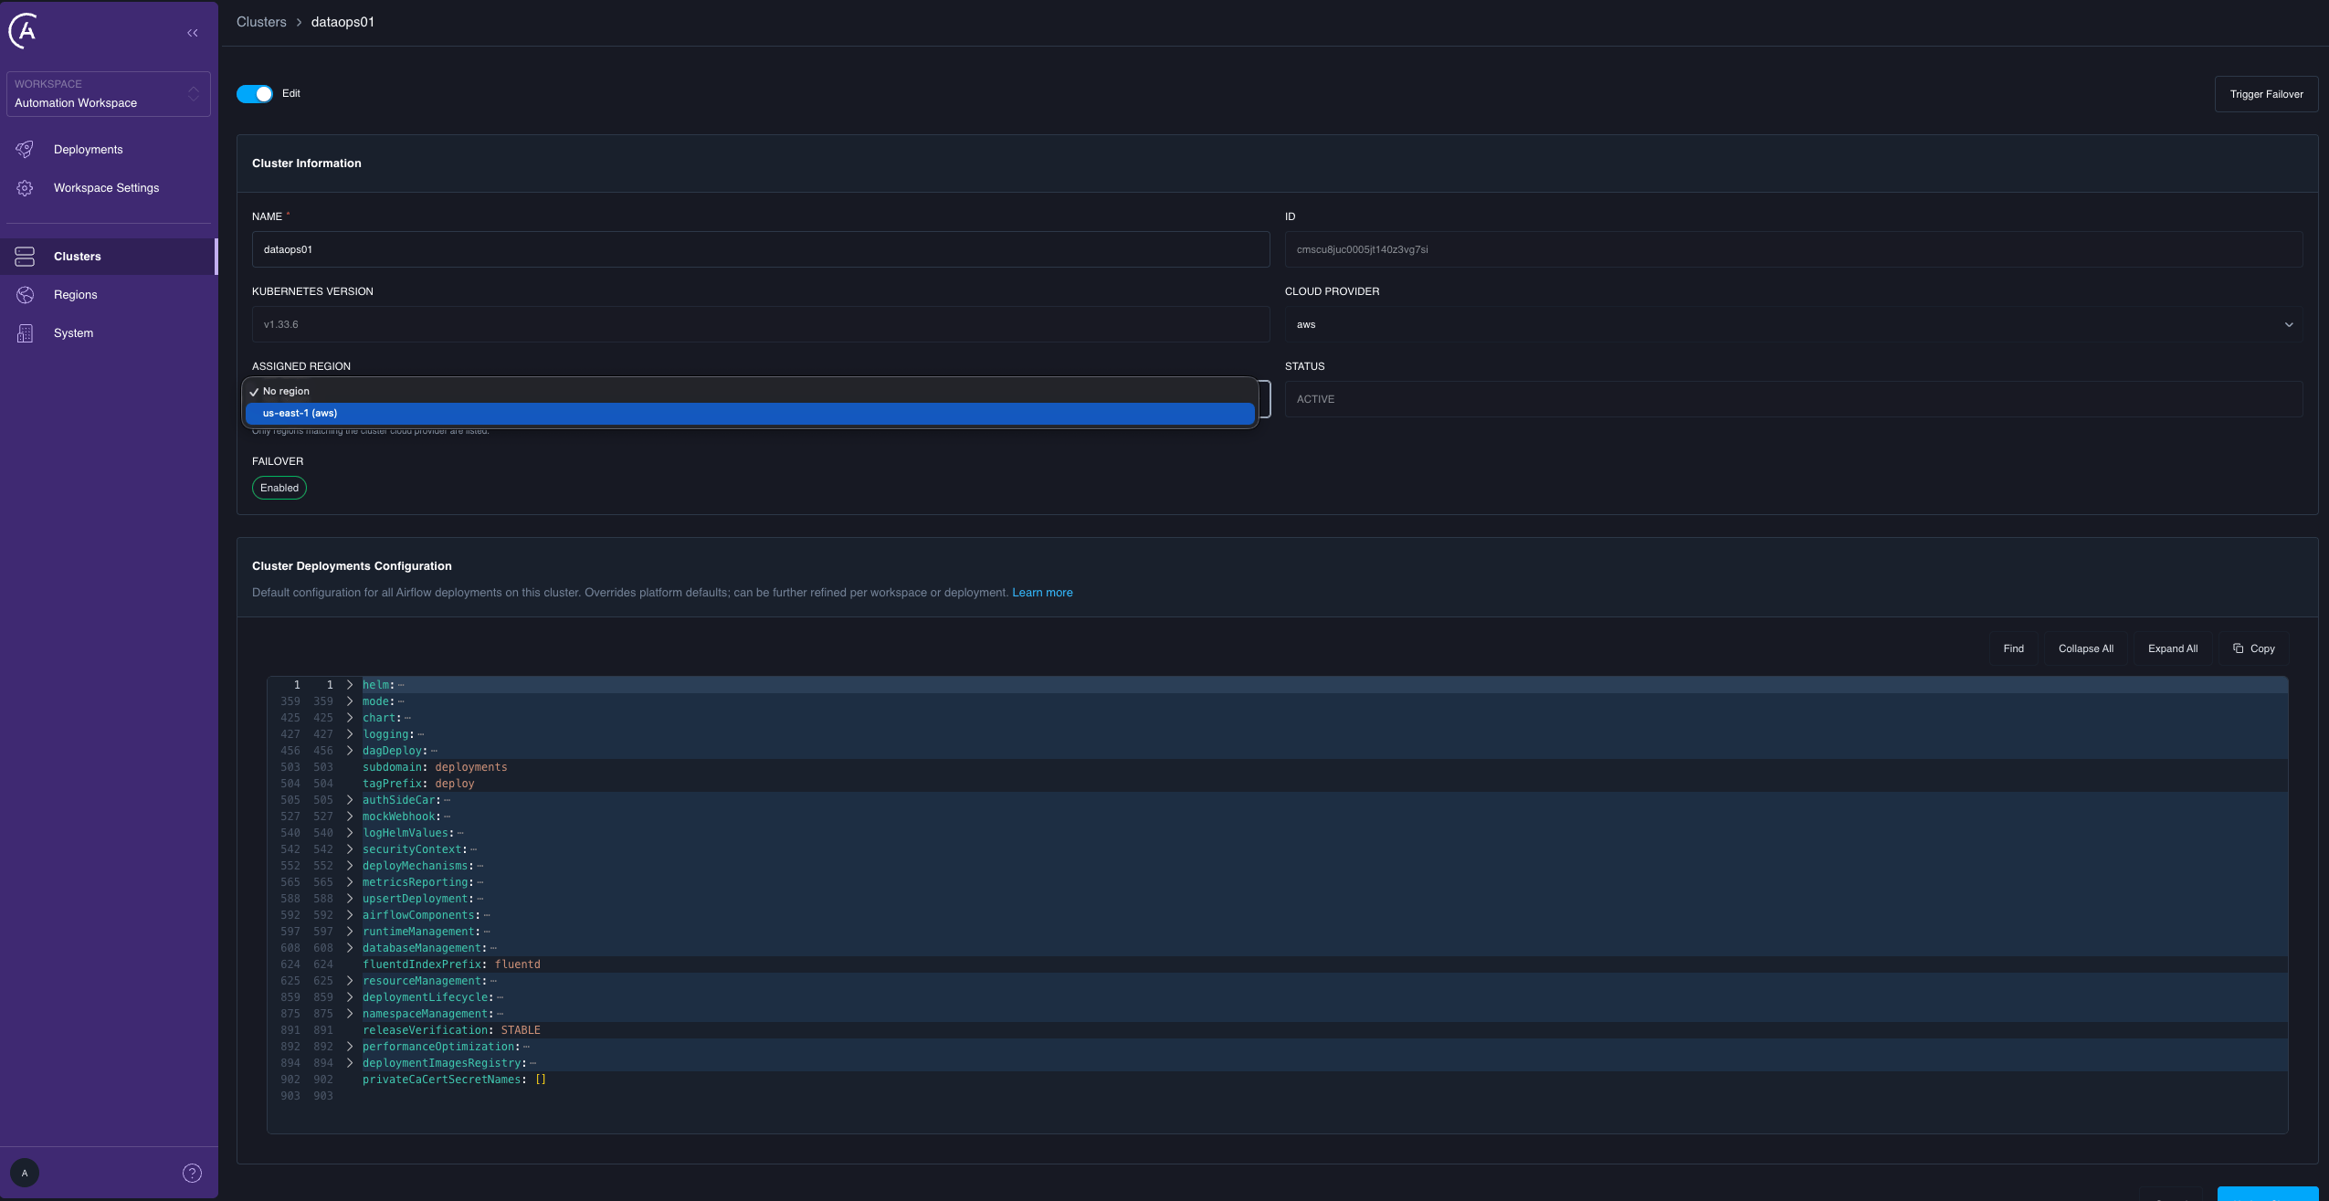Image resolution: width=2329 pixels, height=1201 pixels.
Task: Expand the securityContext section
Action: (350, 849)
